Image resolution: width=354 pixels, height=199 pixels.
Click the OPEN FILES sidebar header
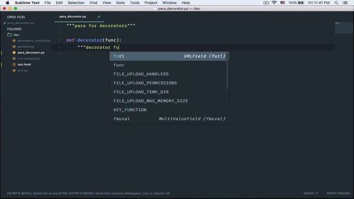[x=16, y=17]
